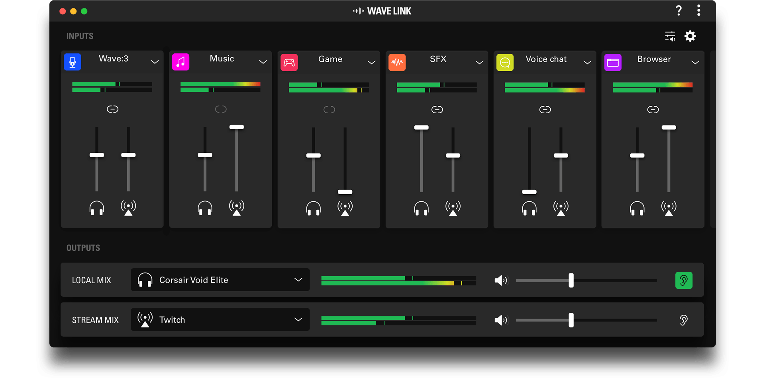Mute Browser in the stream mix
Image resolution: width=765 pixels, height=378 pixels.
point(669,208)
